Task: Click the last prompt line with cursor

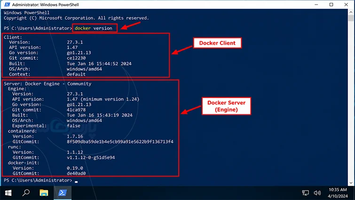Action: 41,181
